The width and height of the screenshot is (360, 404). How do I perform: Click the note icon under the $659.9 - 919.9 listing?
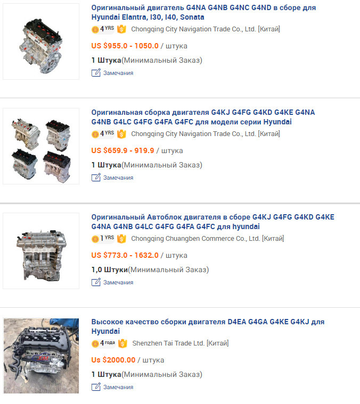(x=96, y=178)
